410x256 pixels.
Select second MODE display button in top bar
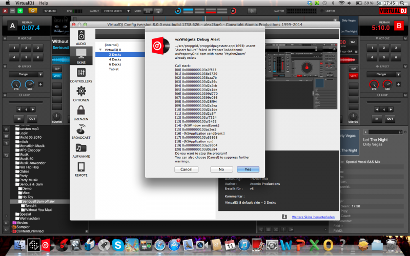click(158, 11)
